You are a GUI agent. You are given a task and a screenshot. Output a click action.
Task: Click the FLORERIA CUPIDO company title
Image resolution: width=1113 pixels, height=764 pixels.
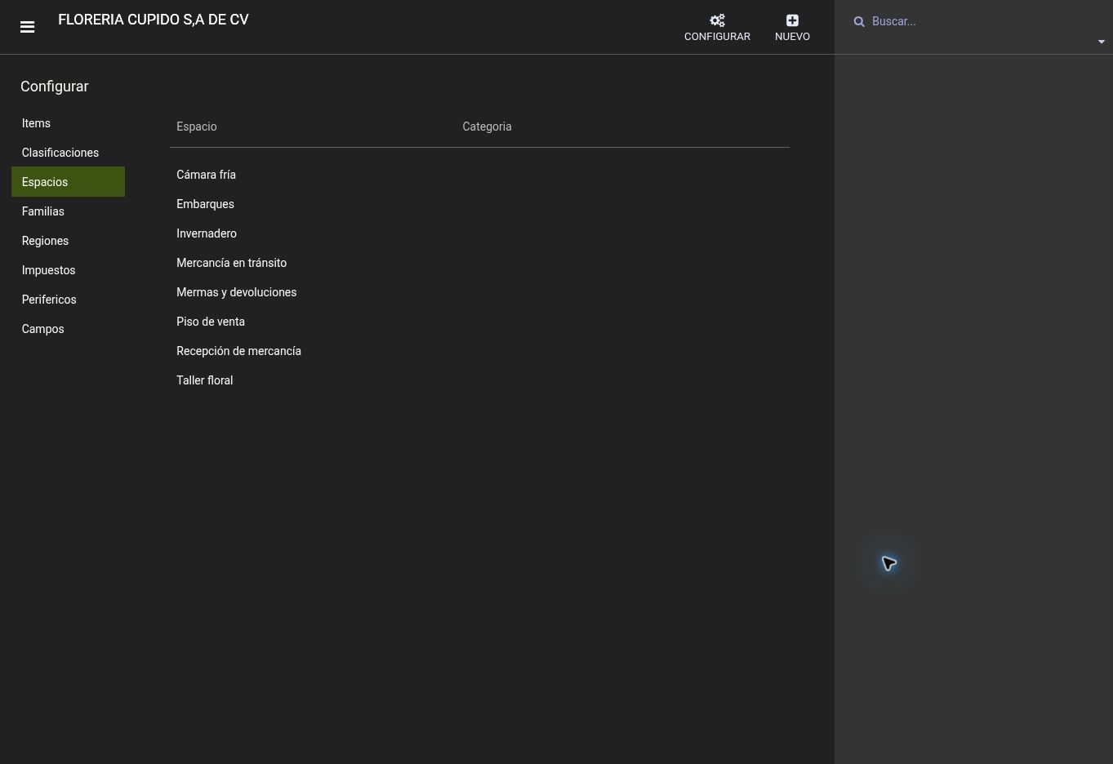(x=154, y=20)
